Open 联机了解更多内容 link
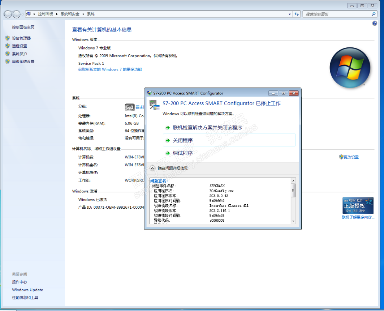The width and height of the screenshot is (384, 311). coord(358,217)
